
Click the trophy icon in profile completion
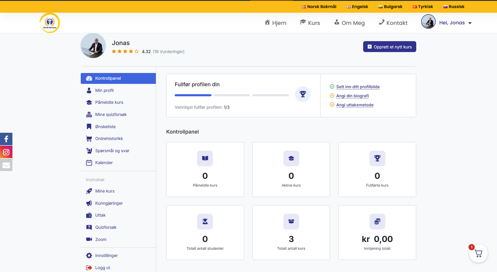pos(303,94)
